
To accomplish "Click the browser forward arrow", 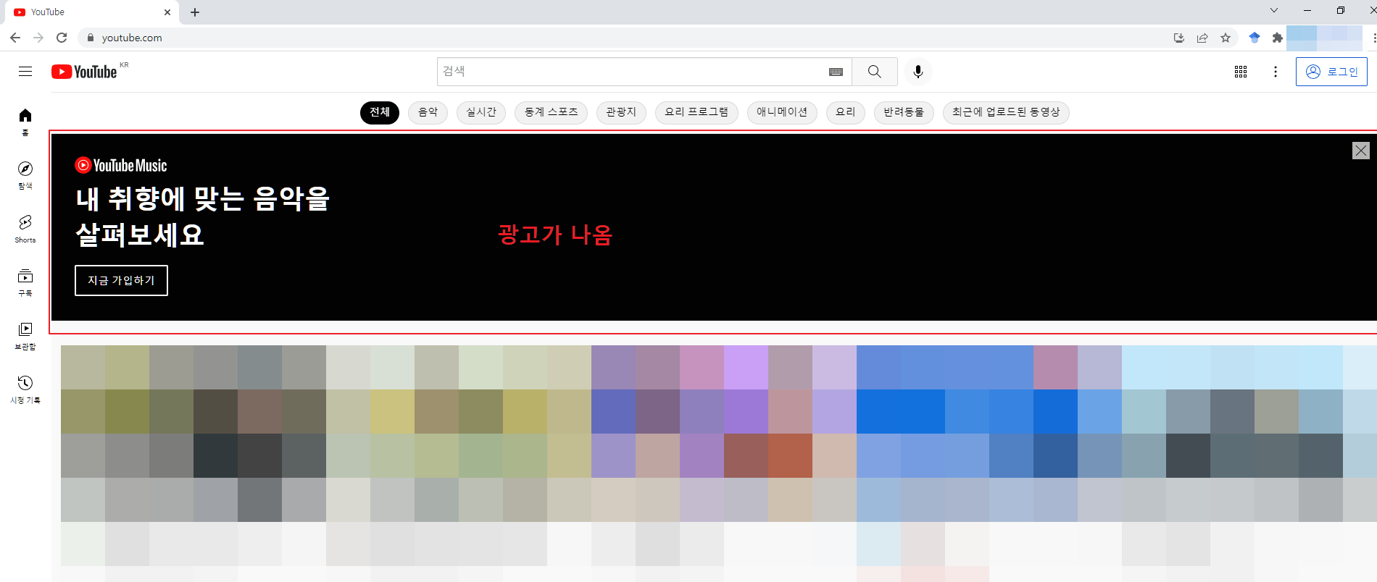I will [x=38, y=38].
